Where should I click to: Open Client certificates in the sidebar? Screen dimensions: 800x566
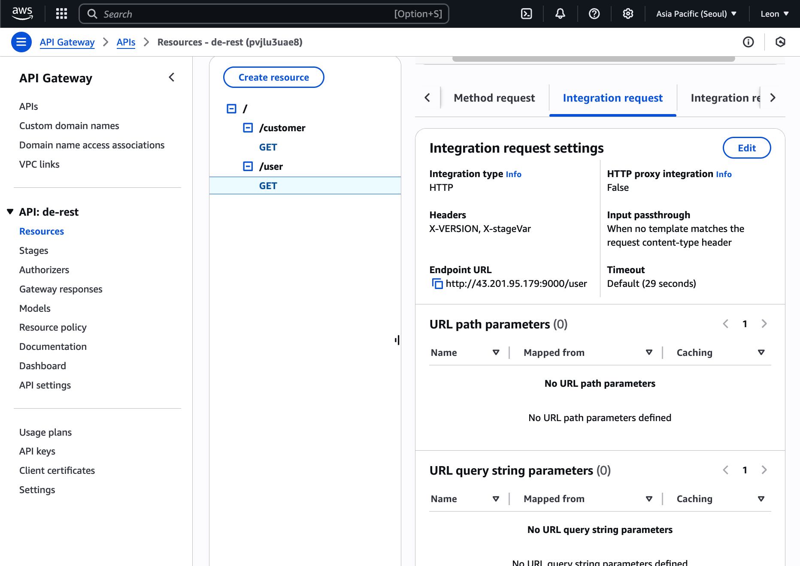57,470
